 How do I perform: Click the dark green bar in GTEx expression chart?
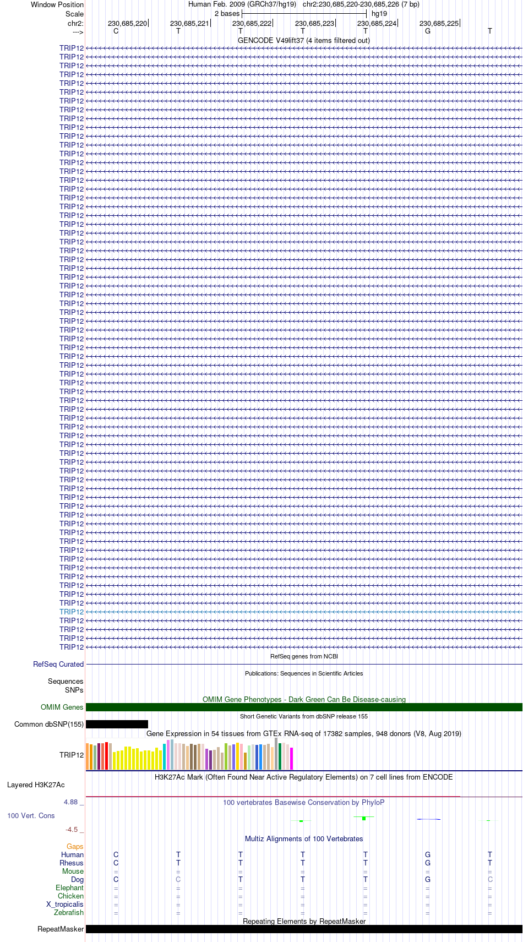[280, 756]
